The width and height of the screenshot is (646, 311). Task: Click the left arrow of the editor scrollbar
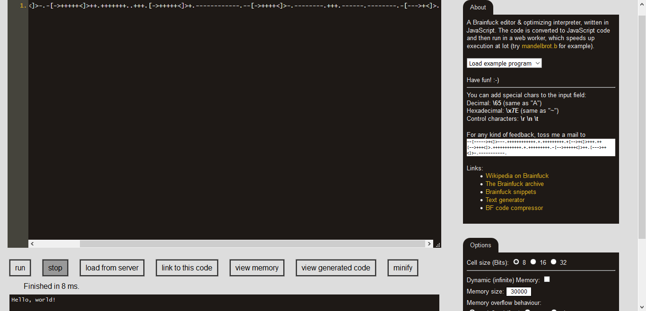pos(33,244)
